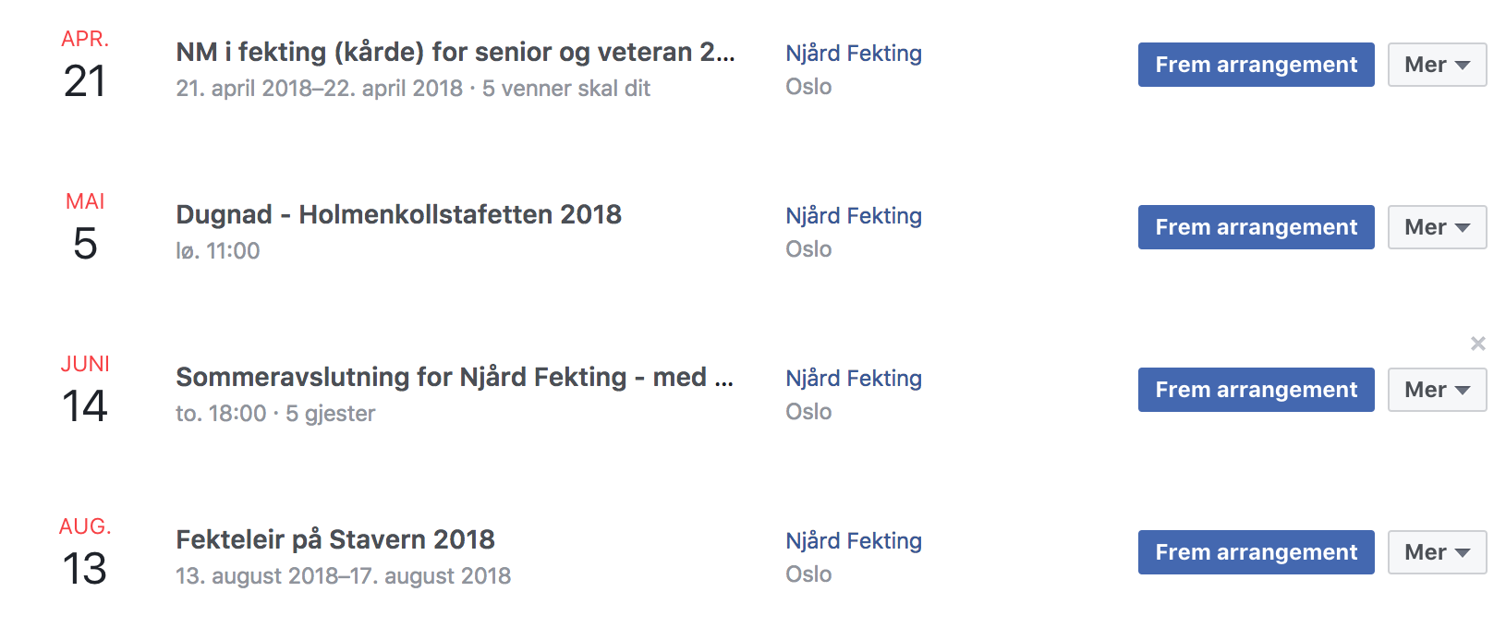Open Dugnad - Holmenkollstafetten 2018 event
Viewport: 1506px width, 628px height.
(398, 214)
